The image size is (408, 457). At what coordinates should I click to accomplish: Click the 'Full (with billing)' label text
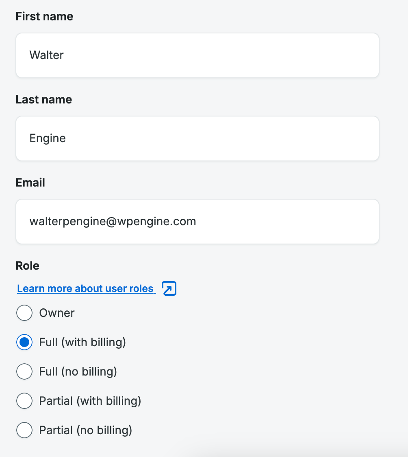(82, 342)
